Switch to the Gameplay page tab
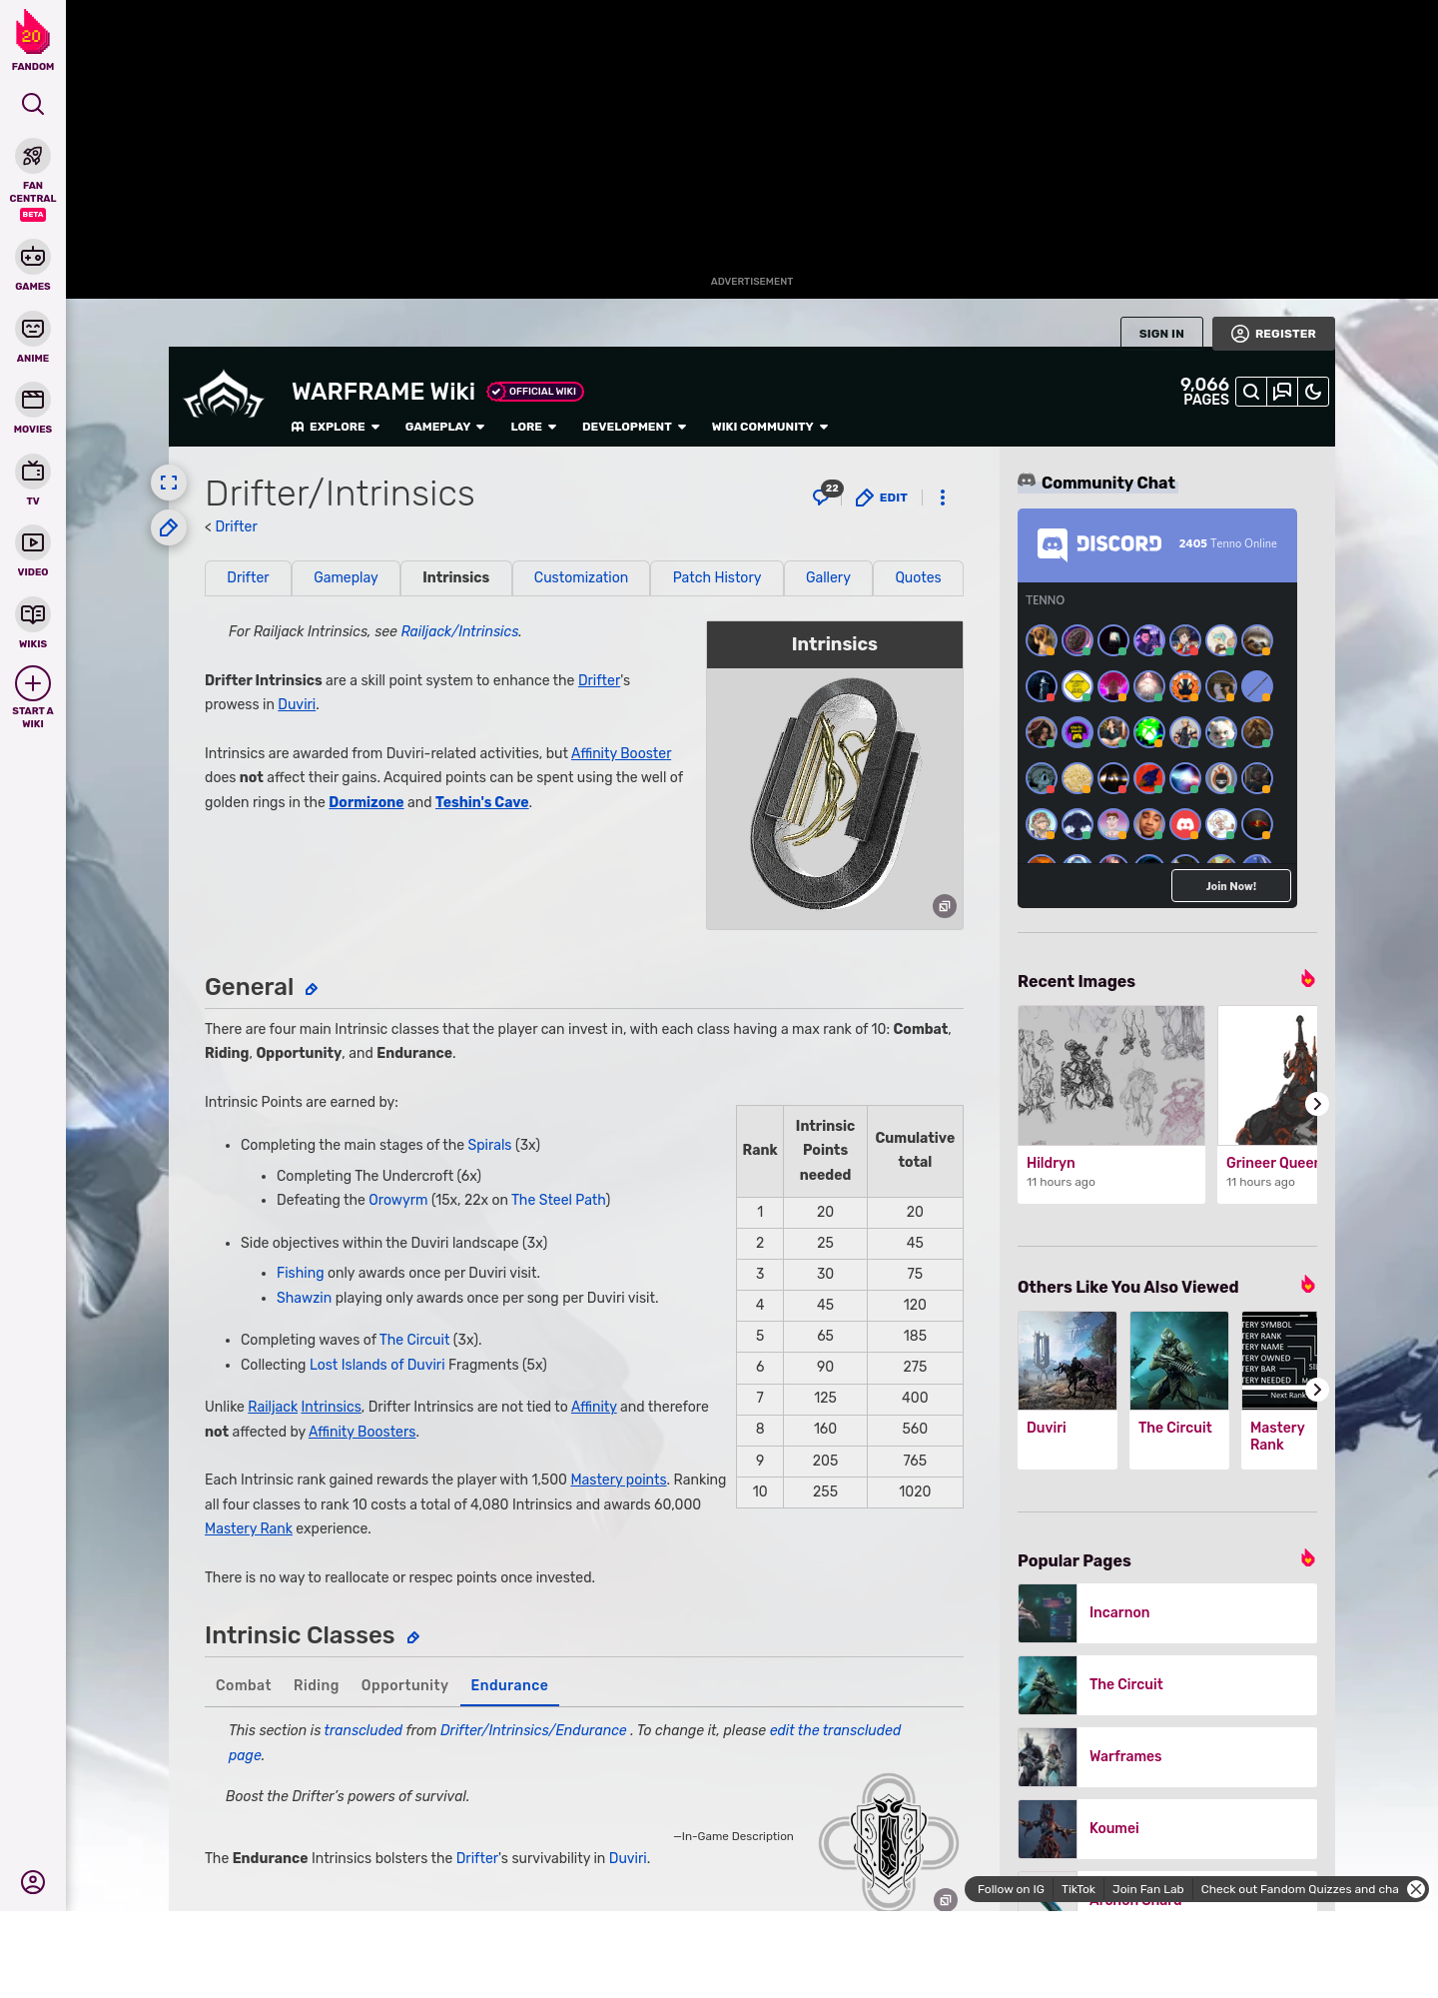Screen dimensions: 1438x1998 click(346, 577)
